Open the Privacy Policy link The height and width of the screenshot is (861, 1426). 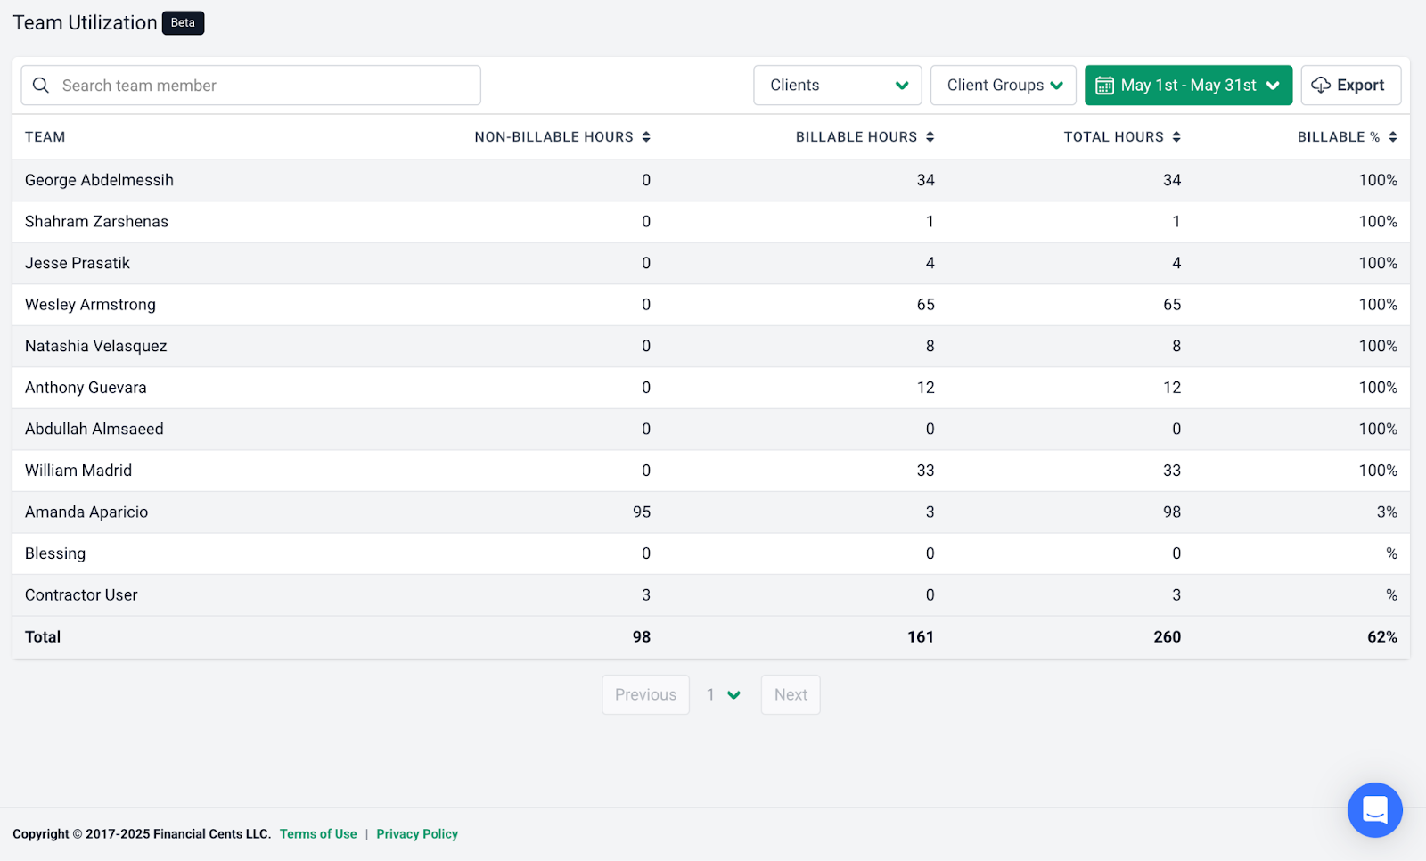pyautogui.click(x=417, y=834)
